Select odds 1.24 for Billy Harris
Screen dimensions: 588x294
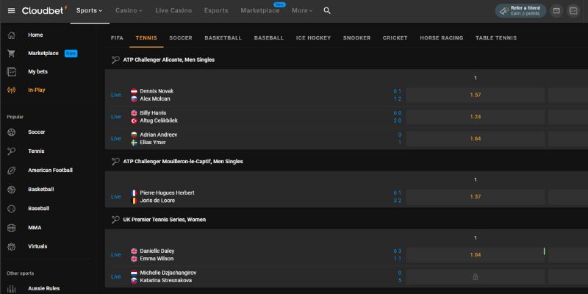pos(475,117)
